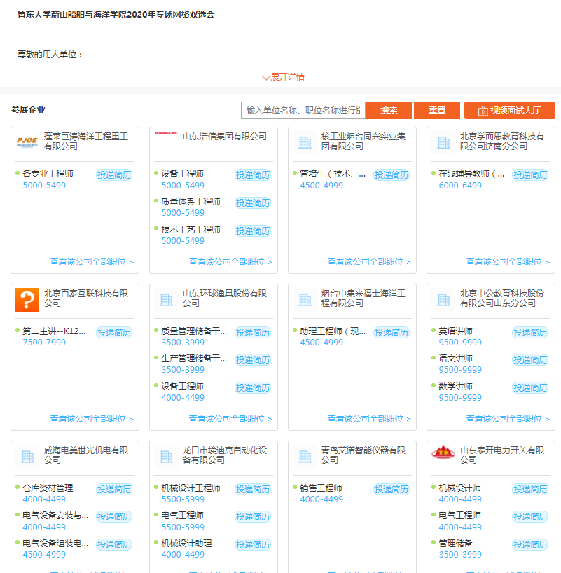View all positions of 北京百家互联科技
The image size is (561, 573).
coord(91,419)
